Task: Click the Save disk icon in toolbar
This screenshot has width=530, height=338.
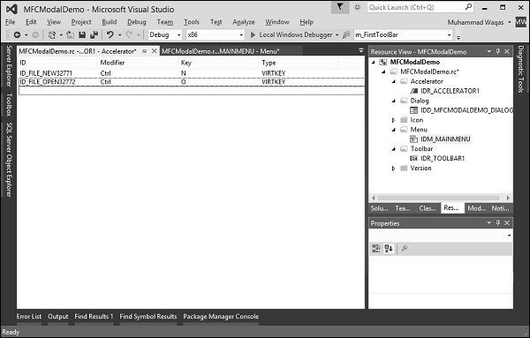Action: (82, 34)
